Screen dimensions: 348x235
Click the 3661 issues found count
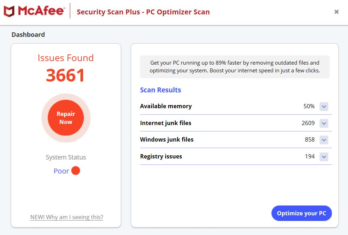[66, 75]
